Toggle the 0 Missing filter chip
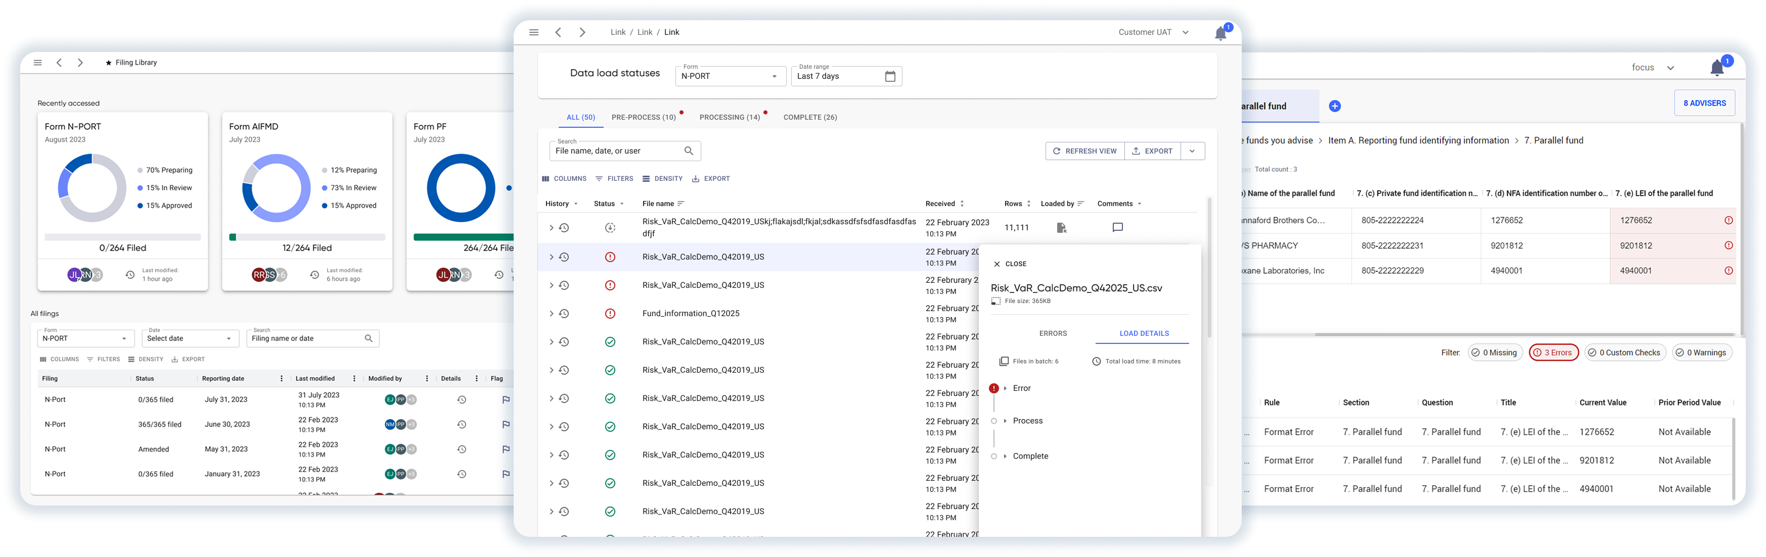Viewport: 1766px width, 557px height. pyautogui.click(x=1495, y=353)
